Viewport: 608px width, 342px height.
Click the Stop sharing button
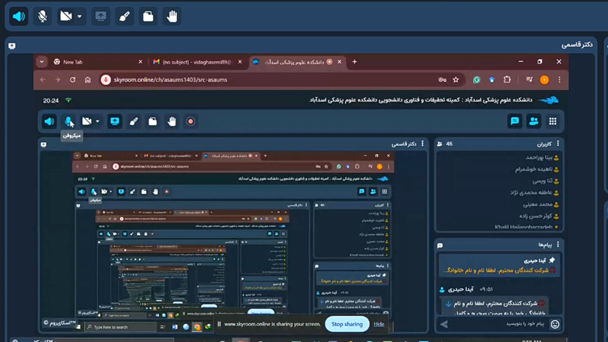pos(347,324)
